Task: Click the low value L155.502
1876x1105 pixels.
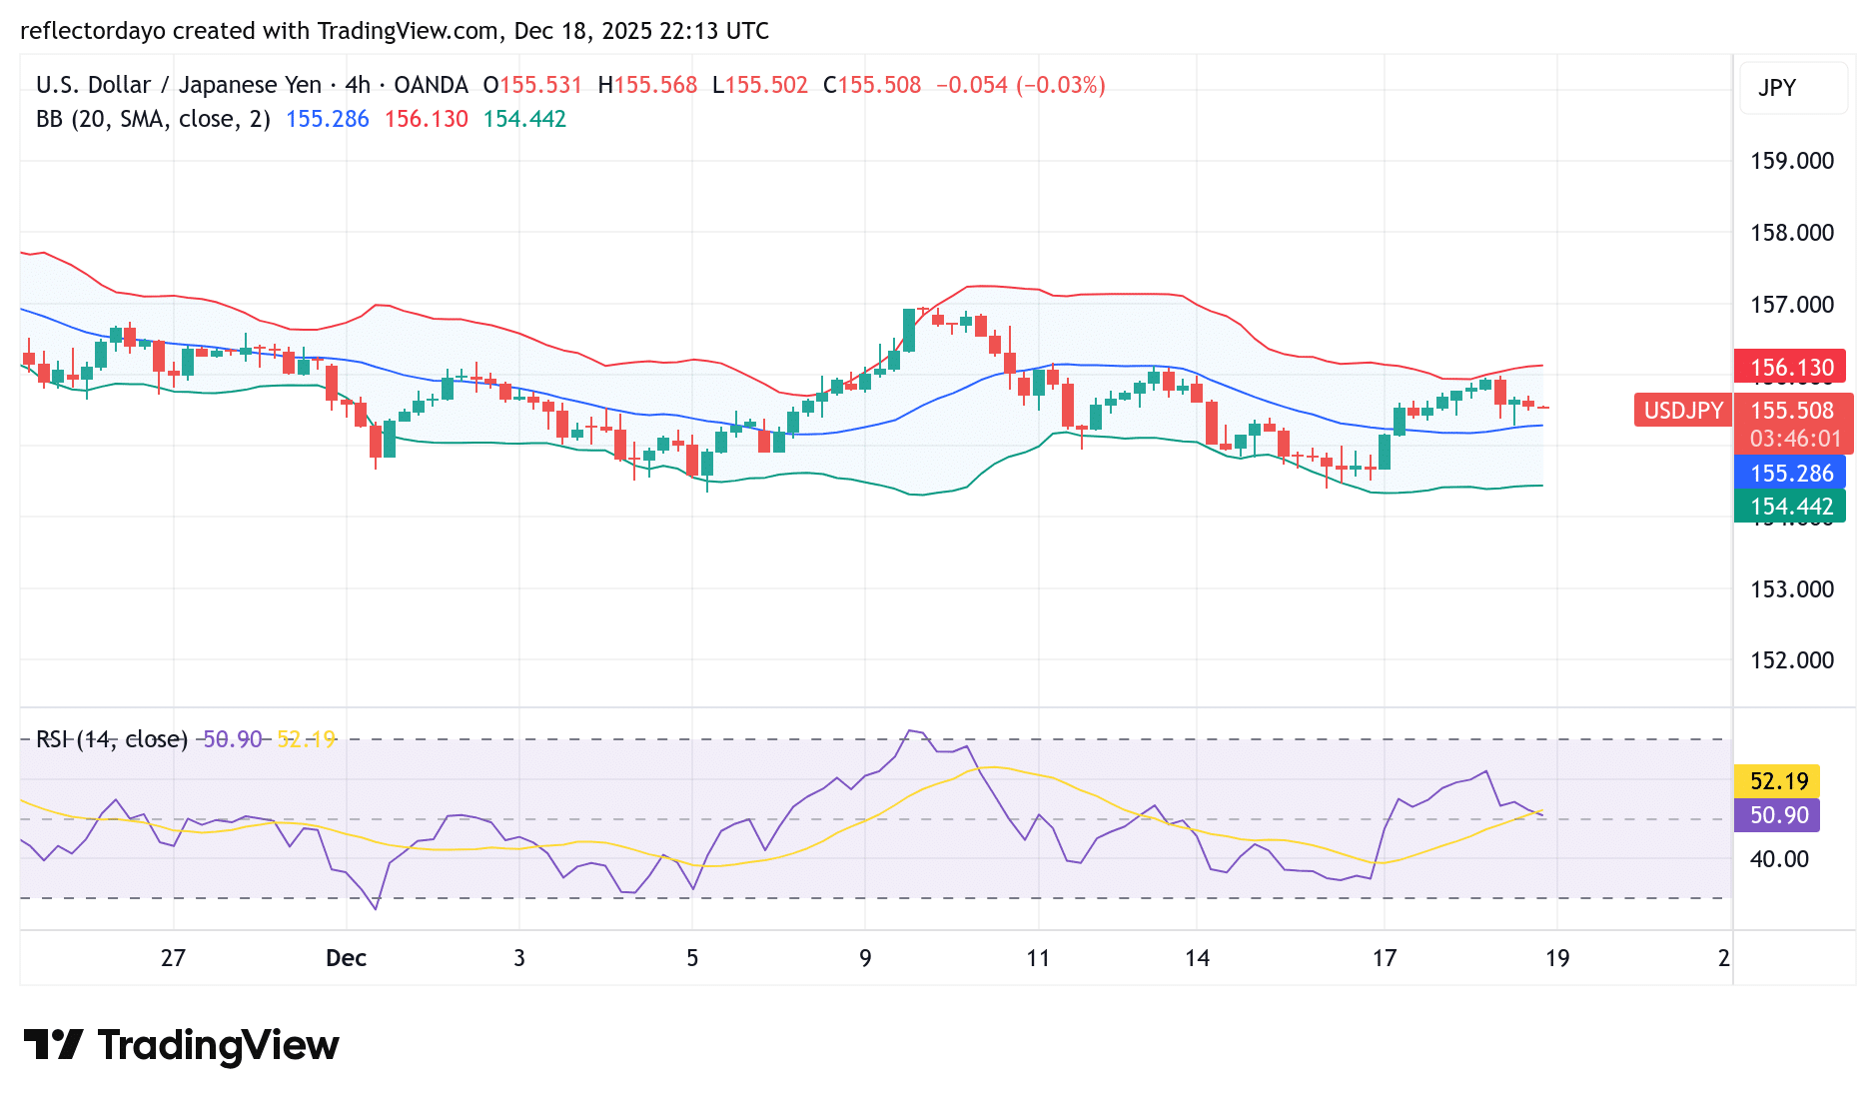Action: coord(760,85)
